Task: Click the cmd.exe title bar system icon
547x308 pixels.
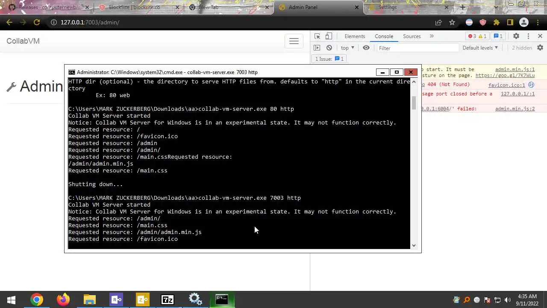Action: coord(72,72)
